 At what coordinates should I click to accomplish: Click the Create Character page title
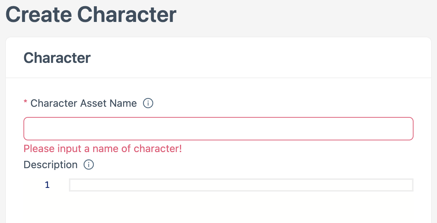91,15
